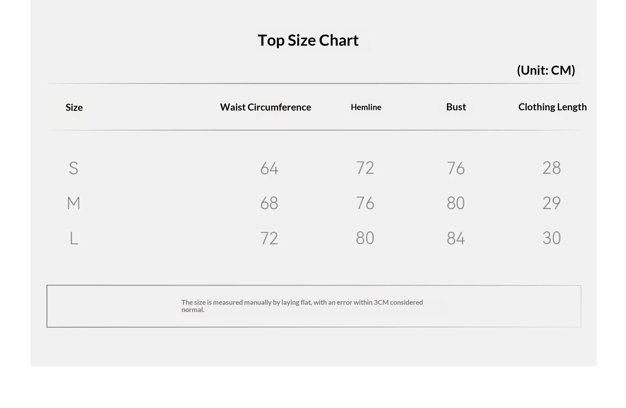Select the L size row label
Viewport: 626px width, 408px height.
(74, 238)
